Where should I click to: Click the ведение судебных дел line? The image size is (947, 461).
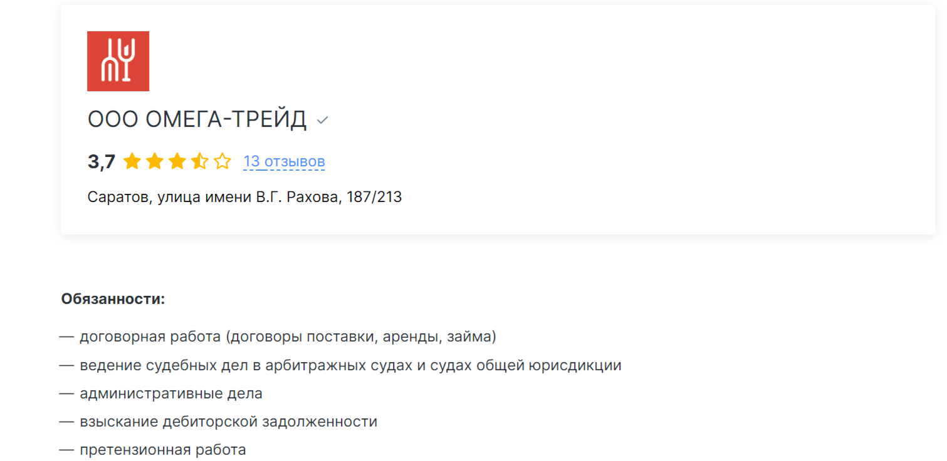(x=340, y=365)
